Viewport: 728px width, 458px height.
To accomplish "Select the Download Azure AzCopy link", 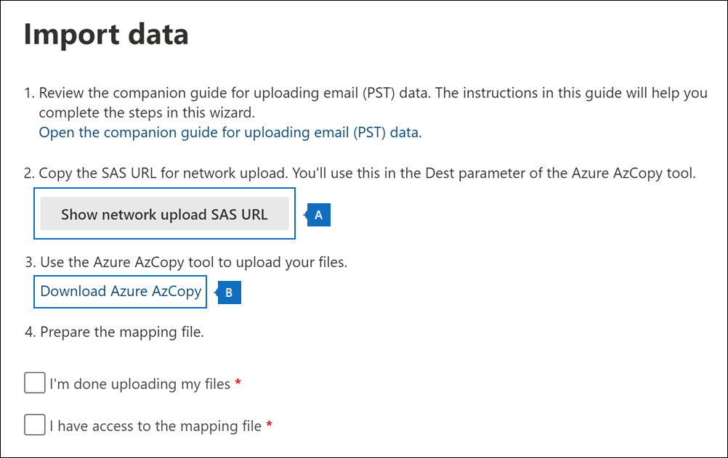I will click(119, 291).
